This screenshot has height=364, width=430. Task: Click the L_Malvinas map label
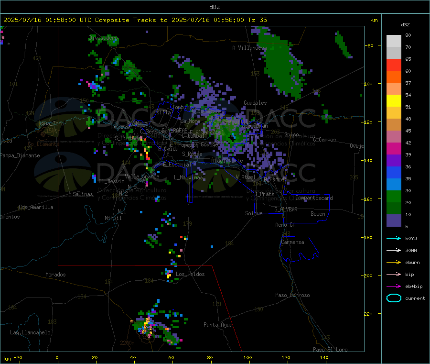(188, 177)
